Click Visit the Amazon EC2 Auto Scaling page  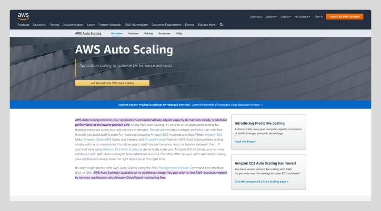(261, 181)
